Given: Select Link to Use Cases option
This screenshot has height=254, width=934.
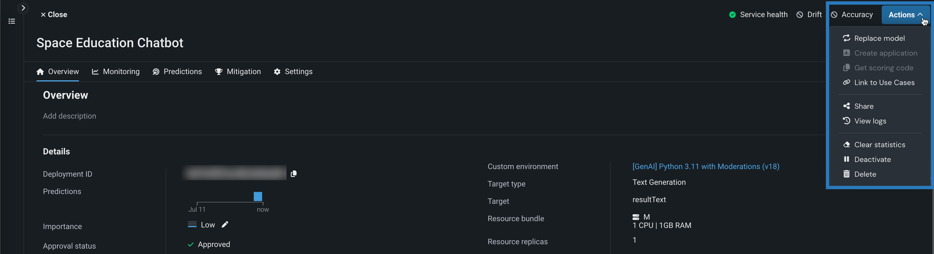Looking at the screenshot, I should pos(884,83).
